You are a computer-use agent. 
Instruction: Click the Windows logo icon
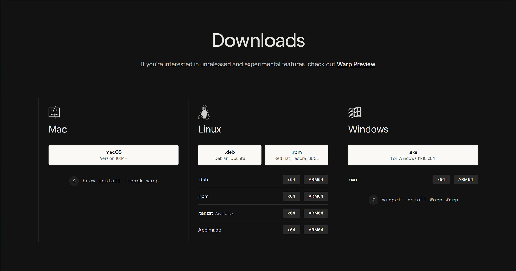pyautogui.click(x=355, y=112)
